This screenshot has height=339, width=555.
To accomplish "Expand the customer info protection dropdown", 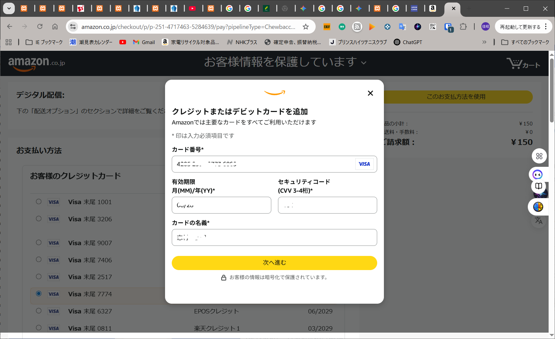I will 364,63.
